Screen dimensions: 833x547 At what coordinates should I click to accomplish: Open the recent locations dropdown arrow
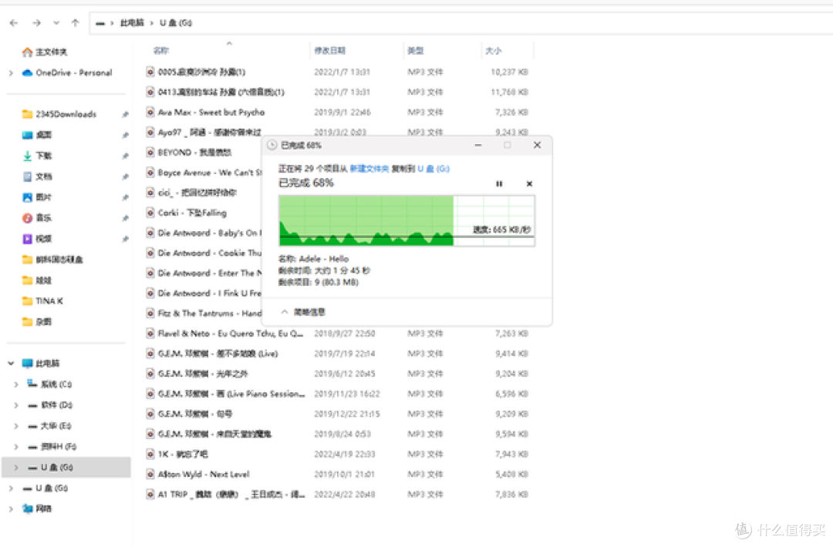pyautogui.click(x=56, y=23)
